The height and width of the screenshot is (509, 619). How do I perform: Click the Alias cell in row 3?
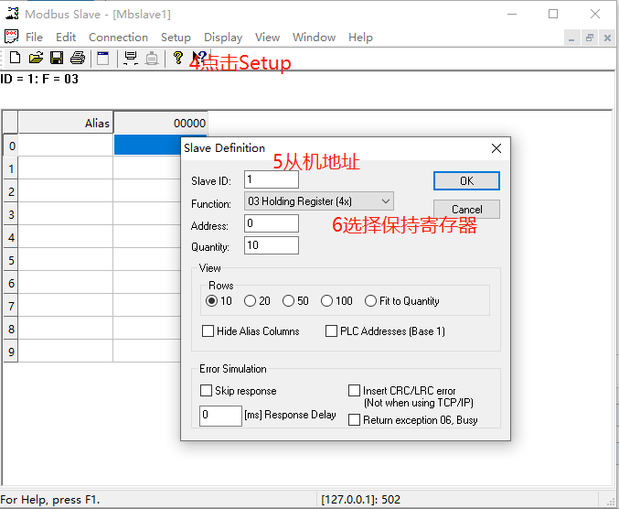coord(66,214)
